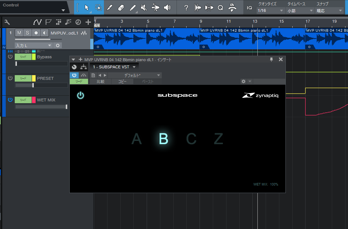Solo track 1 with S button
The height and width of the screenshot is (229, 348).
coord(27,33)
